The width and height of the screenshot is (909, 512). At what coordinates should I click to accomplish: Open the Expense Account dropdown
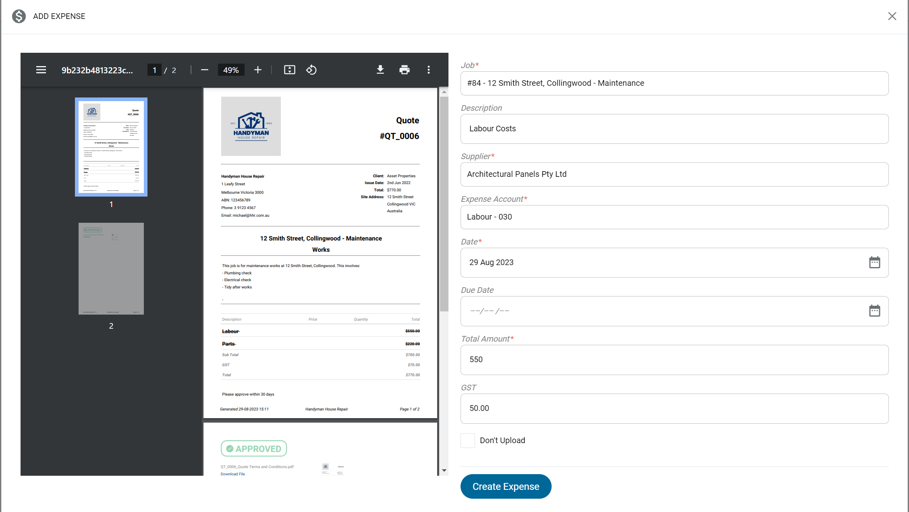674,217
